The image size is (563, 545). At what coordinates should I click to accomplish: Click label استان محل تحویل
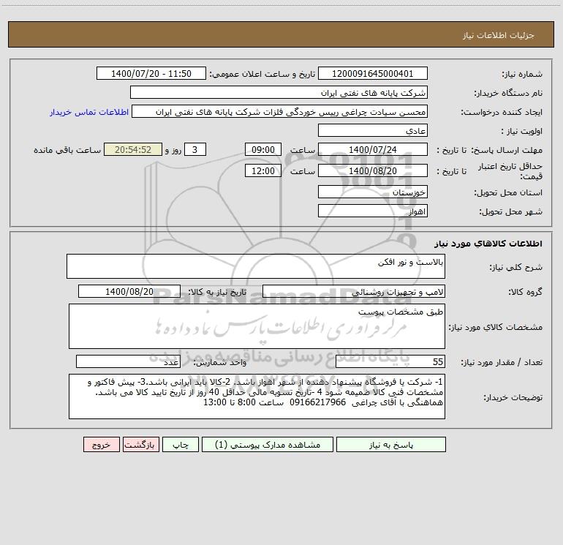click(x=508, y=192)
